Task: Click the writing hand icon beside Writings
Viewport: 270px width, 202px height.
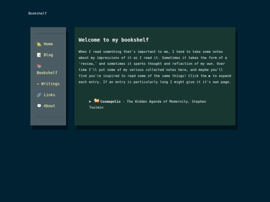Action: (38, 84)
